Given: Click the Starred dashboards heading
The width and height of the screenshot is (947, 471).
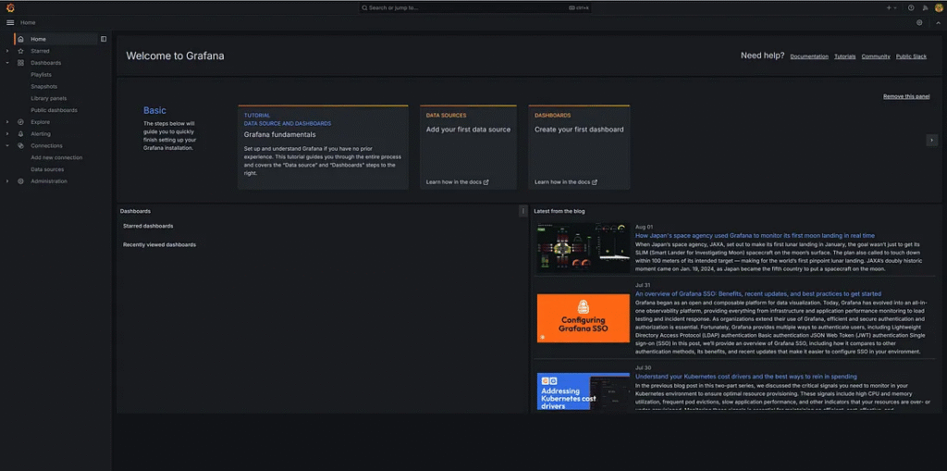Looking at the screenshot, I should pyautogui.click(x=148, y=226).
